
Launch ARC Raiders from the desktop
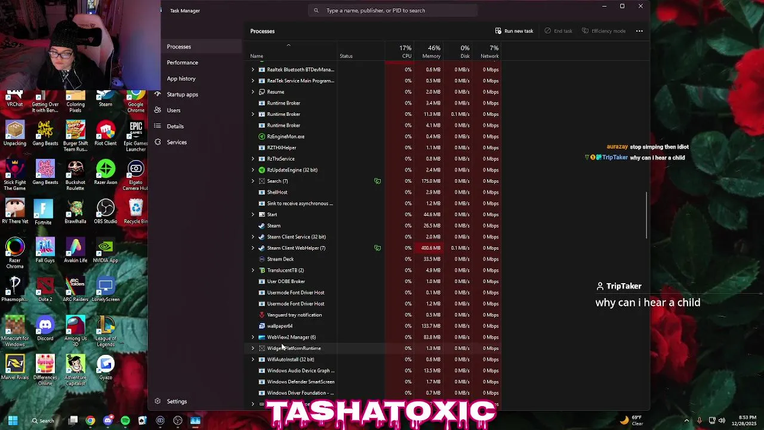(x=75, y=289)
